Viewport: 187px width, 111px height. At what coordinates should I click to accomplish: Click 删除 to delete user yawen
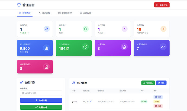tap(158, 106)
